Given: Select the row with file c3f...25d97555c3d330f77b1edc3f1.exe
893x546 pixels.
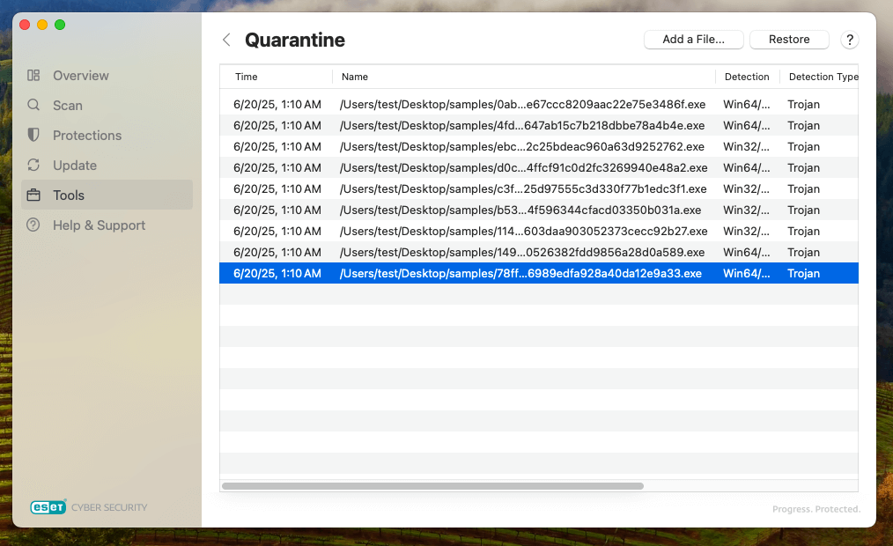Looking at the screenshot, I should [x=539, y=188].
